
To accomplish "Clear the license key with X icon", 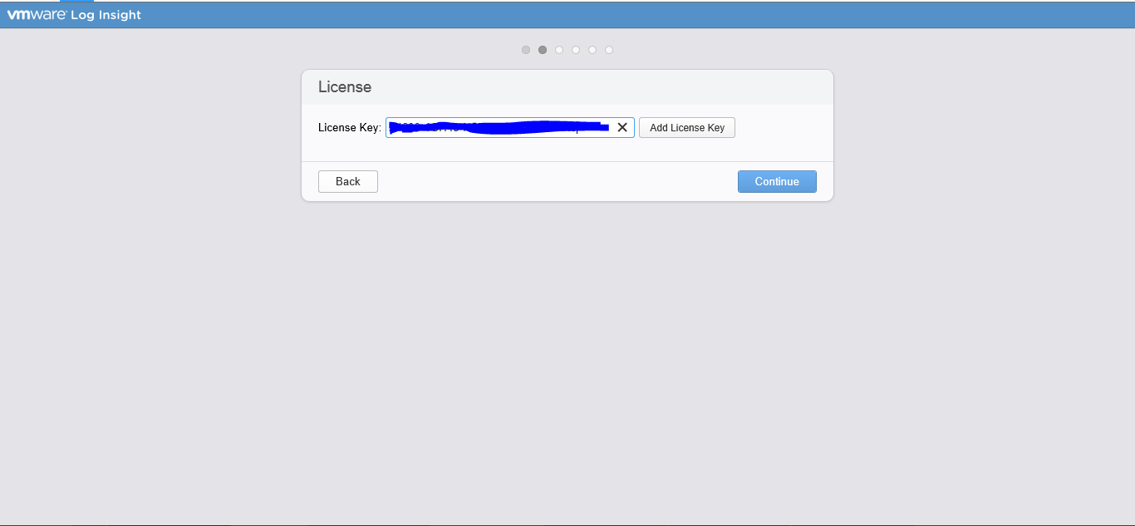I will click(622, 127).
